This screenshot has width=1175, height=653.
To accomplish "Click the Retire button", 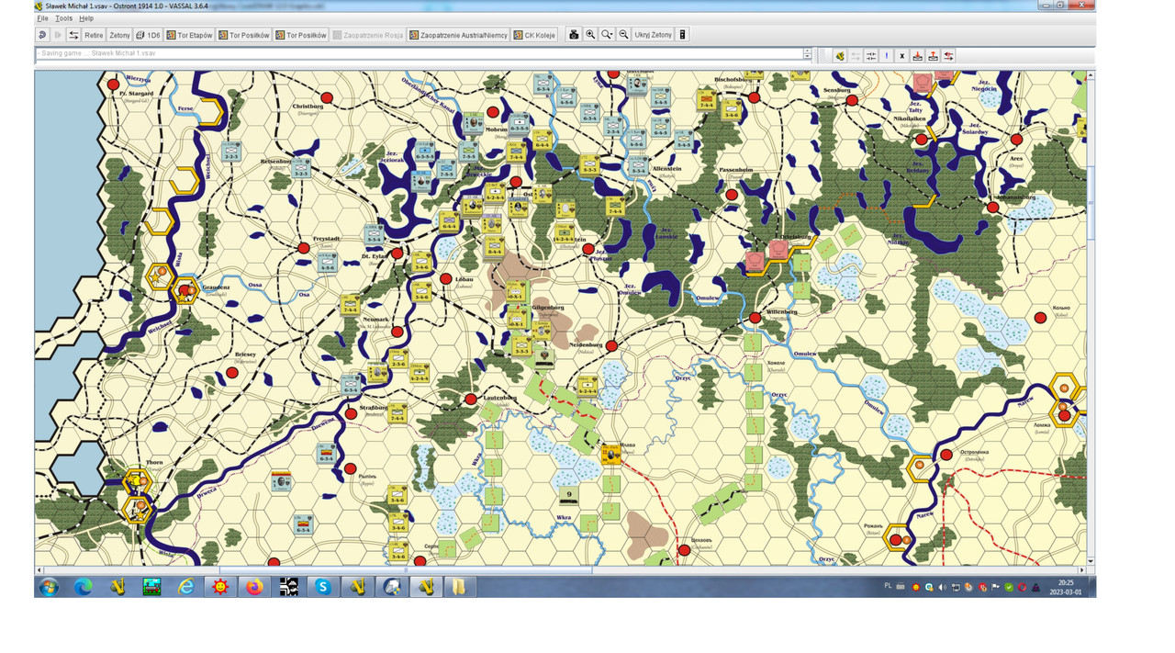I will pyautogui.click(x=94, y=35).
